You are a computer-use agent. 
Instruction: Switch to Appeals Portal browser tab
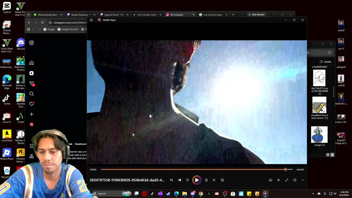(114, 15)
